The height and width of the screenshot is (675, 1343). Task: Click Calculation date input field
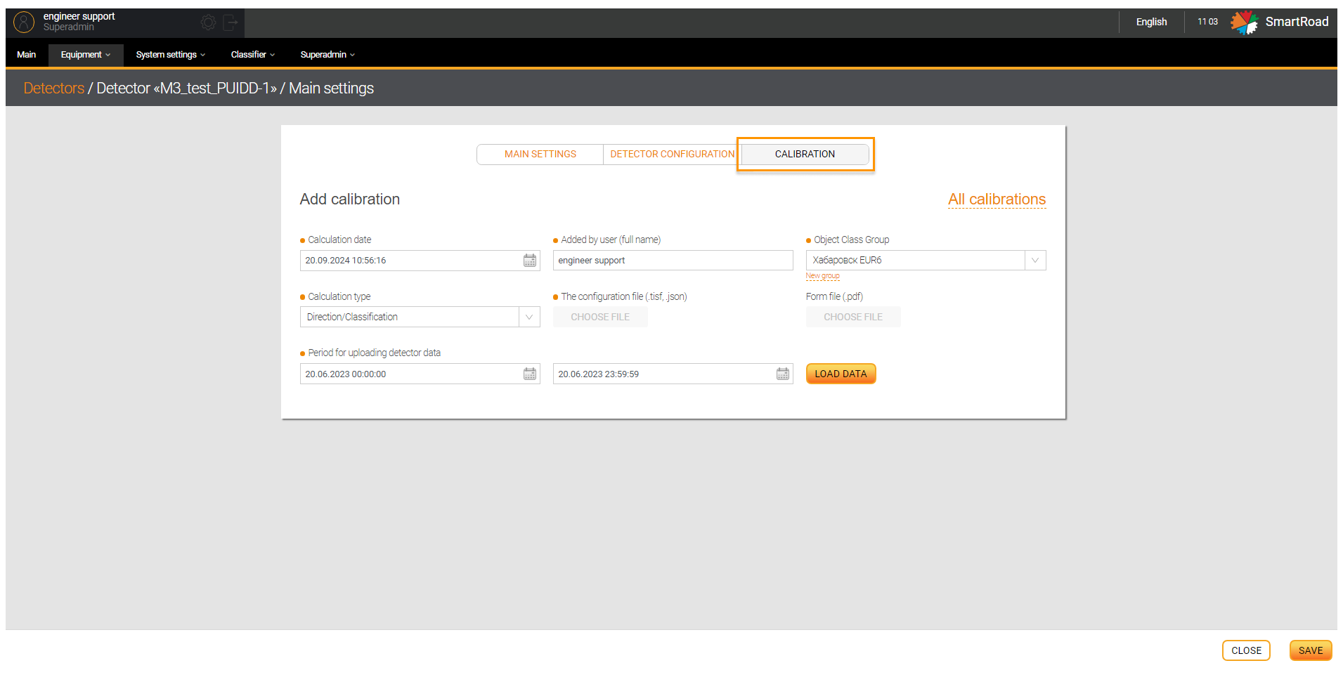coord(420,261)
